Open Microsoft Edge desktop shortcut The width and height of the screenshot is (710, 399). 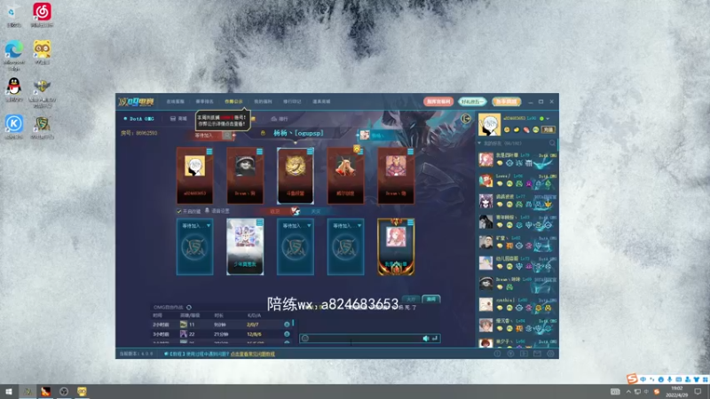pyautogui.click(x=14, y=50)
